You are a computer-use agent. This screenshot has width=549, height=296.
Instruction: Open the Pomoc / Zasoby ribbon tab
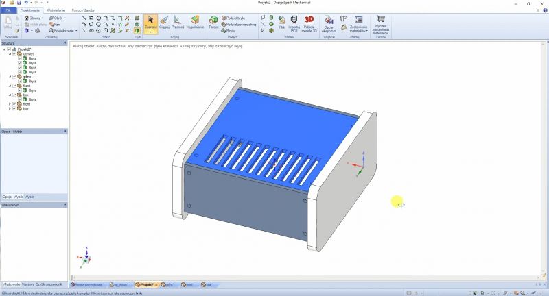click(x=83, y=10)
